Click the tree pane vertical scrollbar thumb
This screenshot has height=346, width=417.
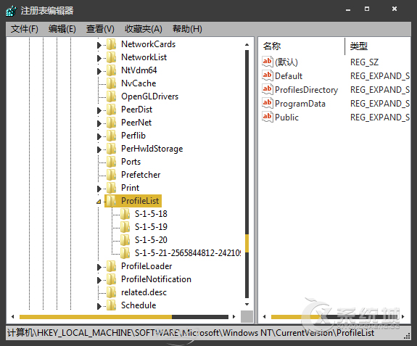click(x=247, y=243)
